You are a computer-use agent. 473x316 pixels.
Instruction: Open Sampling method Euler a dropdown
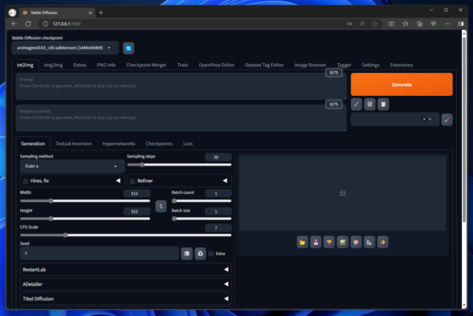pyautogui.click(x=72, y=166)
